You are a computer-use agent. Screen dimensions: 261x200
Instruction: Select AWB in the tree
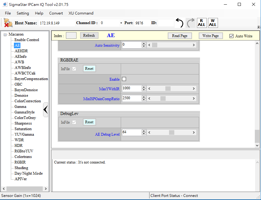(x=19, y=62)
